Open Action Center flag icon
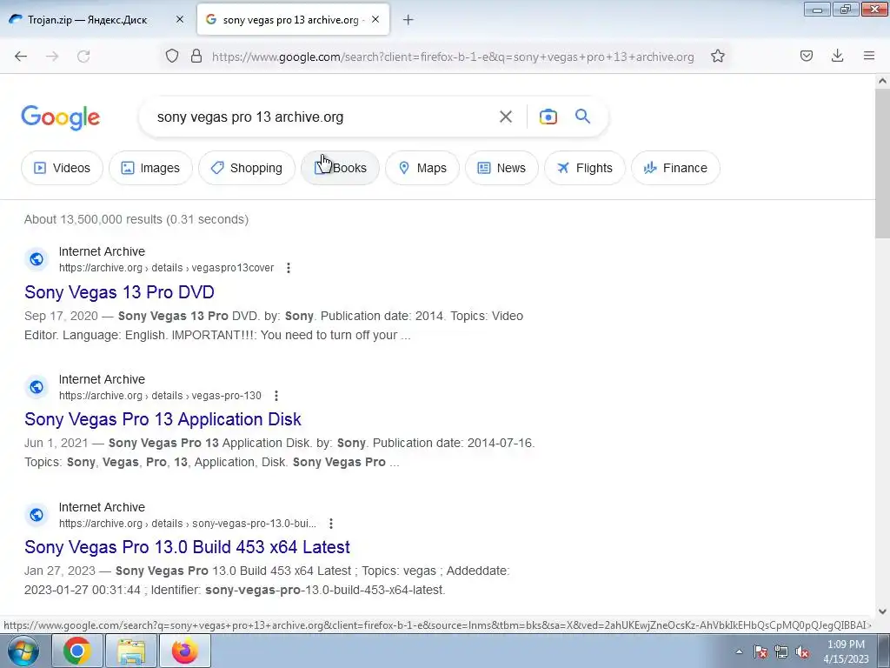The width and height of the screenshot is (890, 668). click(x=760, y=651)
